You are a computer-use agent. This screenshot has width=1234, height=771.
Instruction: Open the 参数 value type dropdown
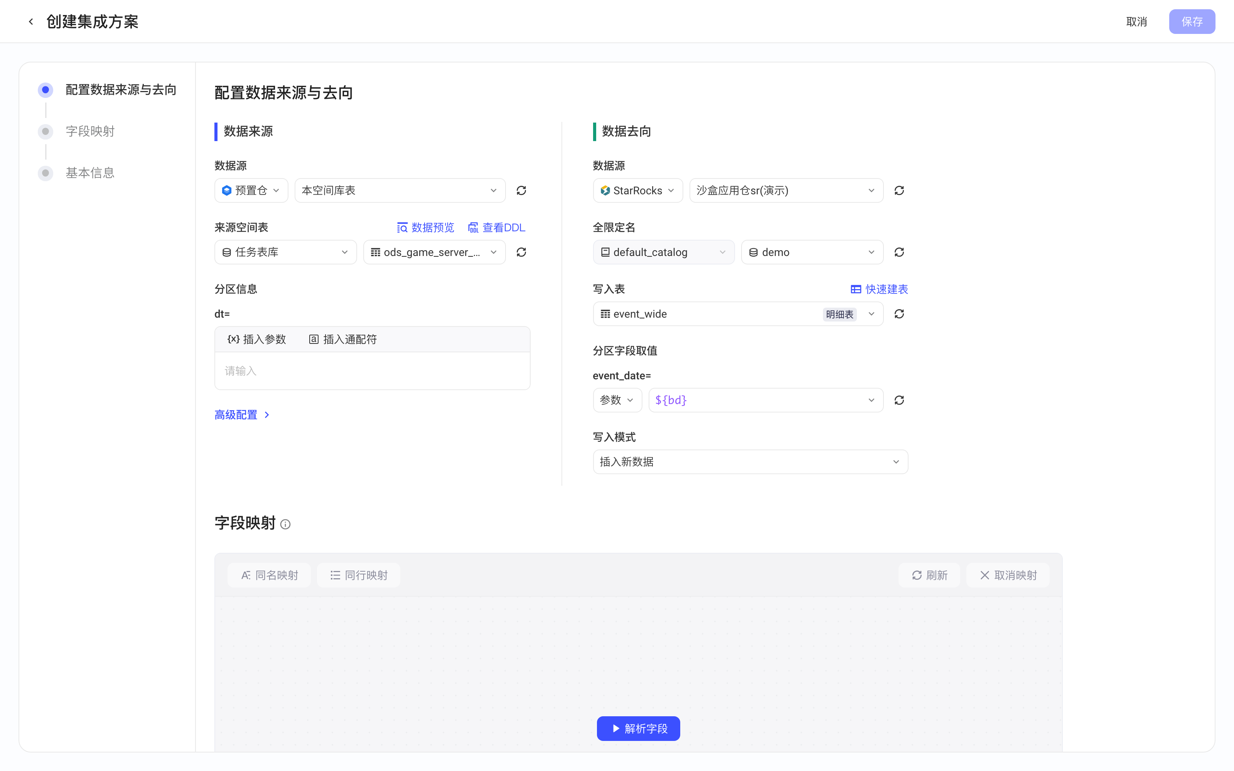coord(617,400)
